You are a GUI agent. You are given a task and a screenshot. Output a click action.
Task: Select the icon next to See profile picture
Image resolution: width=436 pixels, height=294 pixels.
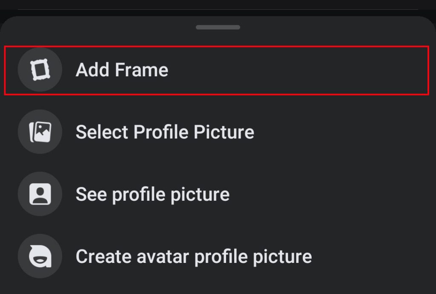click(x=40, y=194)
